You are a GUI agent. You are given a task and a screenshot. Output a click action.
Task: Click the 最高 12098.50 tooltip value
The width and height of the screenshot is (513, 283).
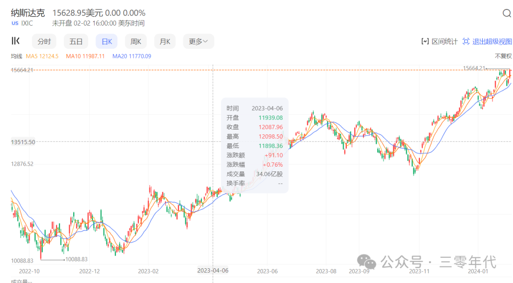click(271, 136)
